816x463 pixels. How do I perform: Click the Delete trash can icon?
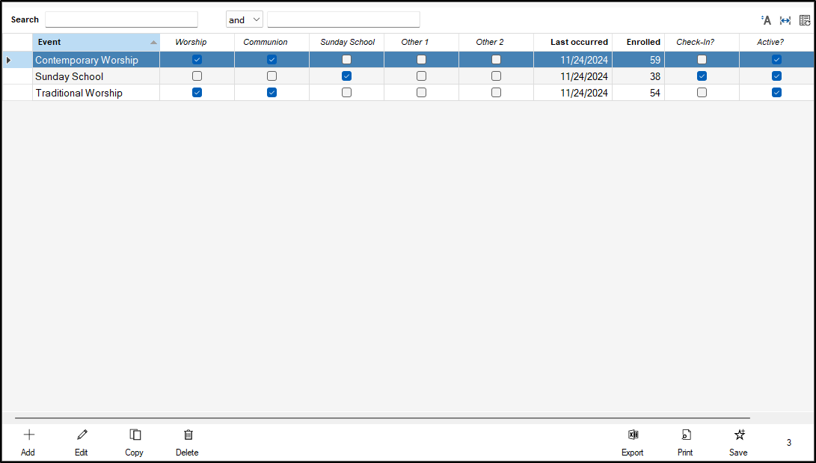[x=188, y=435]
